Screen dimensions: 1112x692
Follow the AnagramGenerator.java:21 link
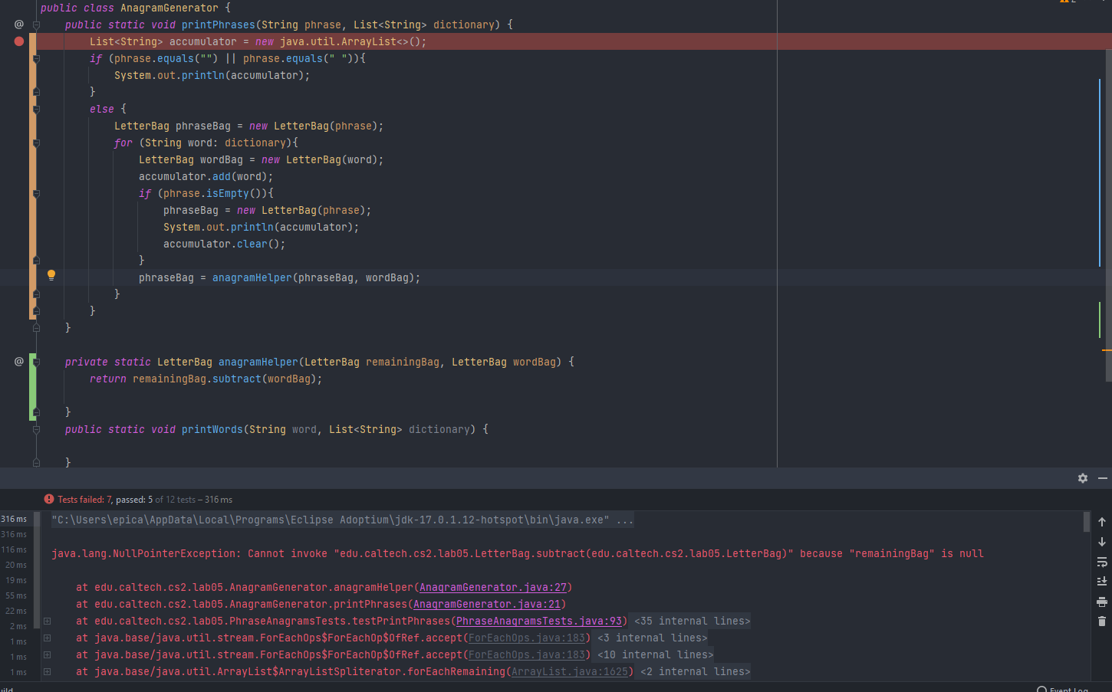point(486,604)
